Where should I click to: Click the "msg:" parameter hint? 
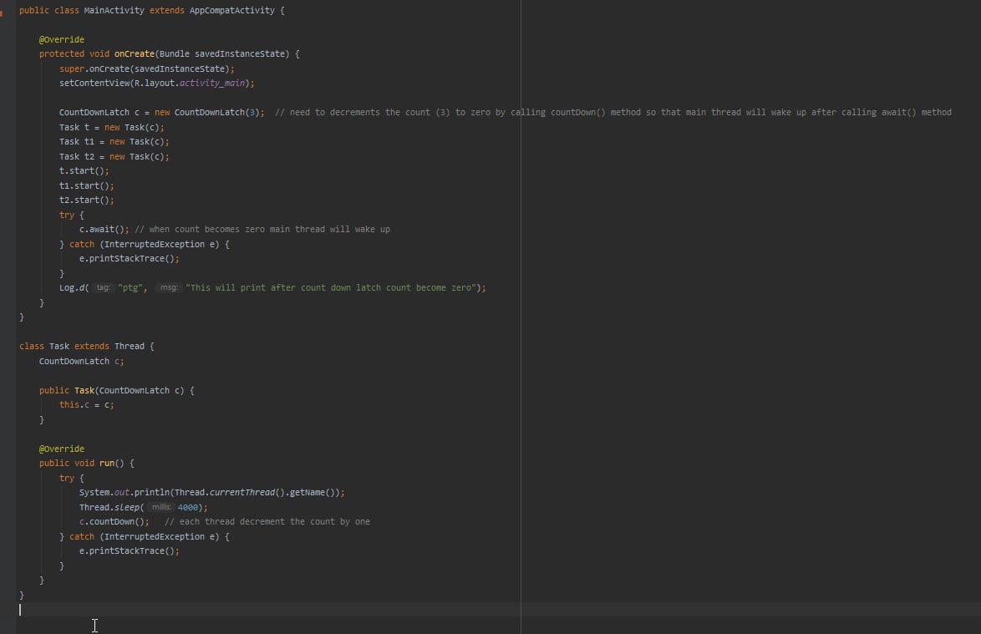(x=169, y=288)
